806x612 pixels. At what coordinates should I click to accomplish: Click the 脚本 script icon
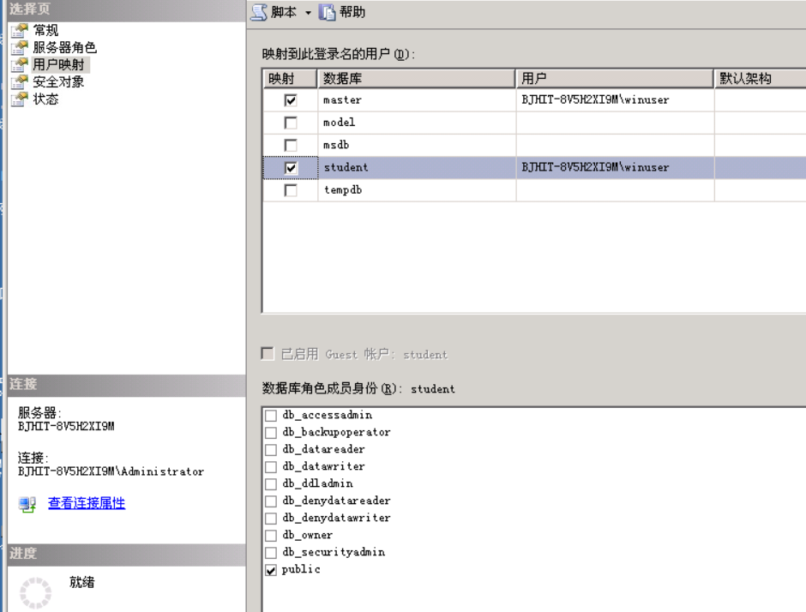pos(259,12)
